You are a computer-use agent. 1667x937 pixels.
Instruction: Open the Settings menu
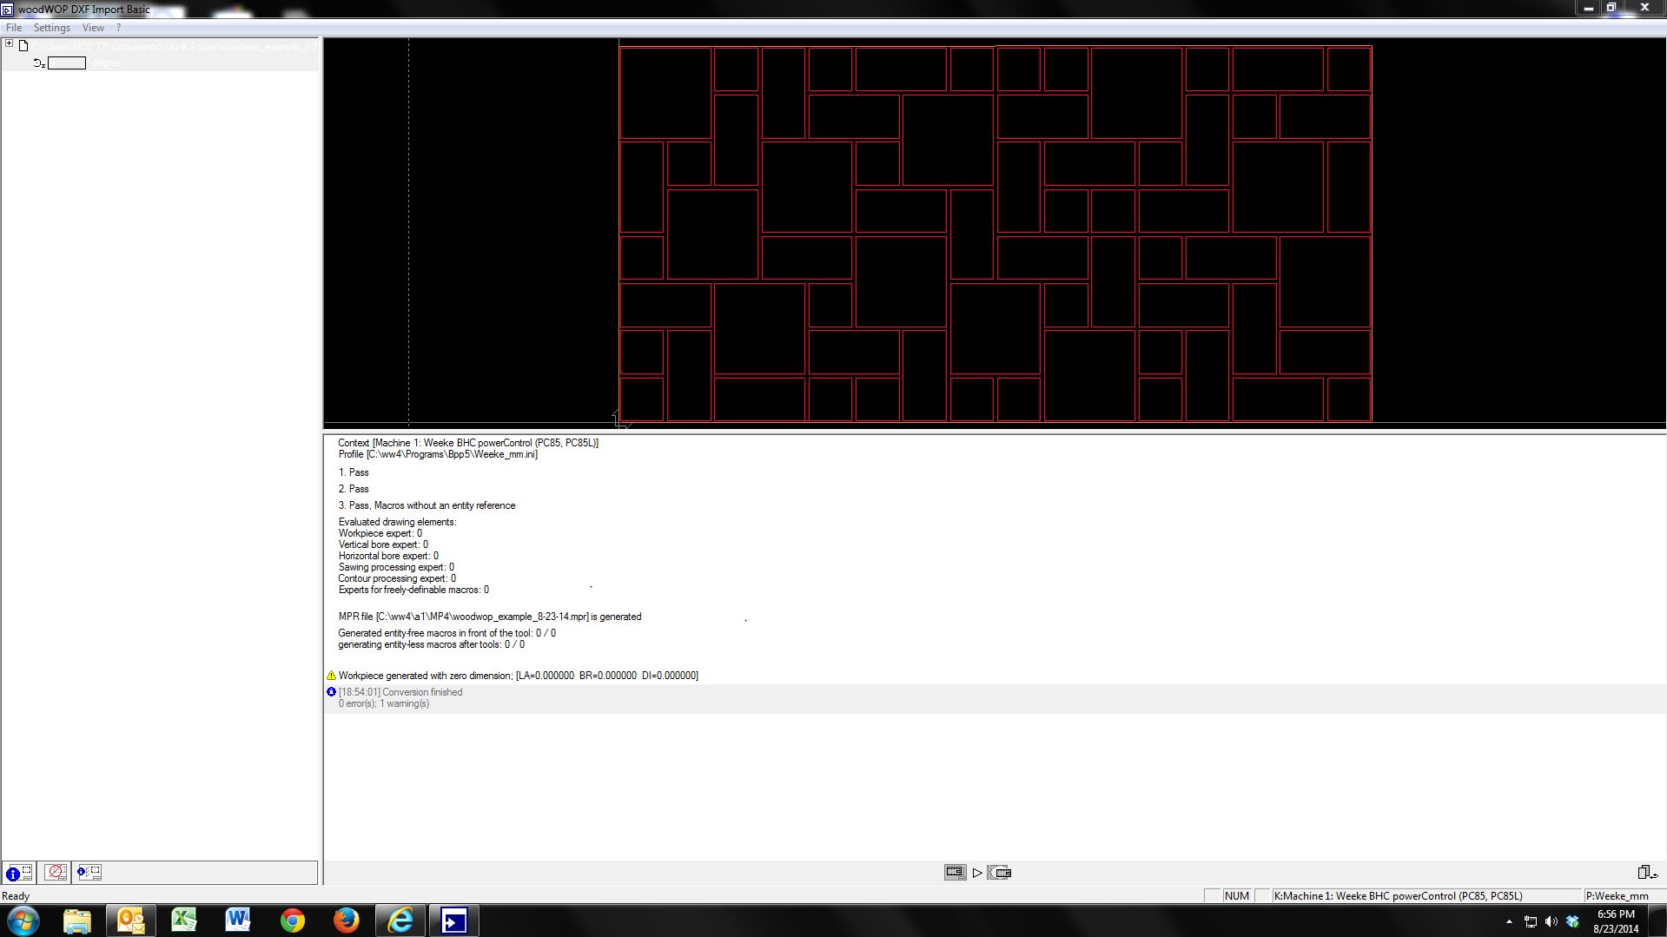tap(51, 28)
